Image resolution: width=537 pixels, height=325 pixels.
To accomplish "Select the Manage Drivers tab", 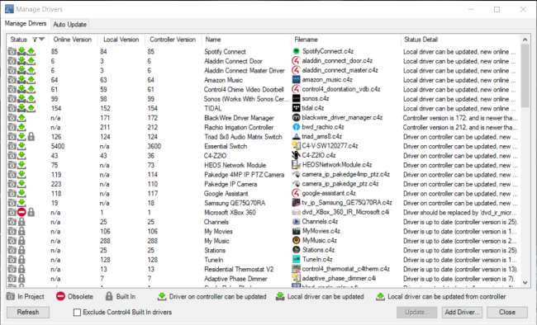I will pyautogui.click(x=26, y=23).
